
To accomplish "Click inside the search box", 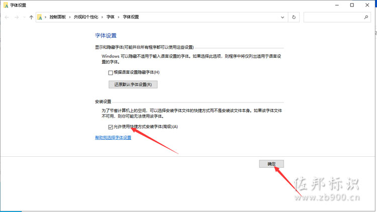I will click(x=337, y=17).
